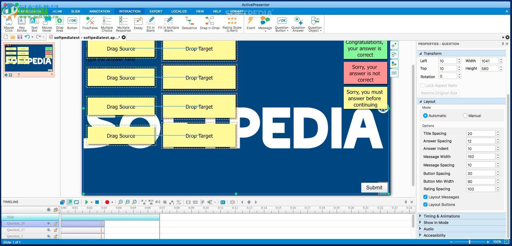Viewport: 512px width, 246px height.
Task: Add a Sequence question
Action: [x=189, y=23]
